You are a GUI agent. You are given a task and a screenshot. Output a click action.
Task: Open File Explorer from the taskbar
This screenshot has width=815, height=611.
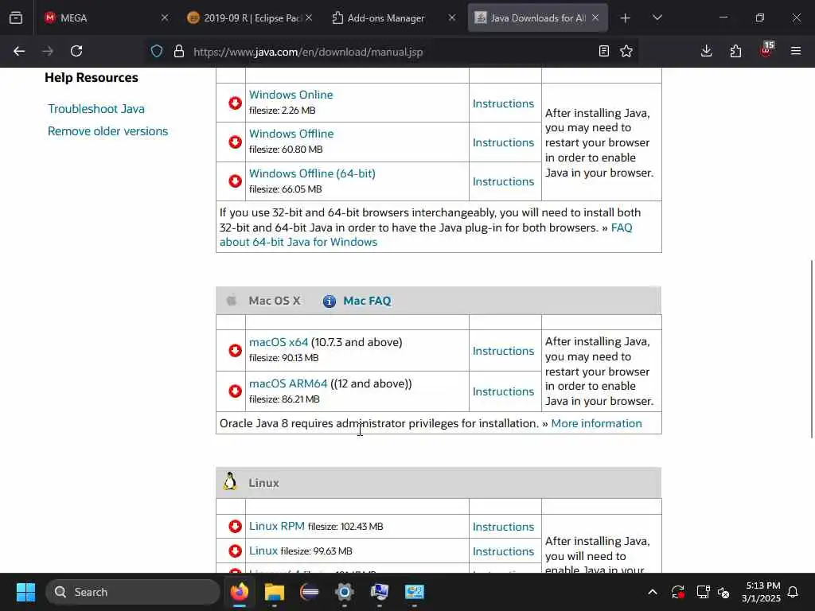[275, 592]
